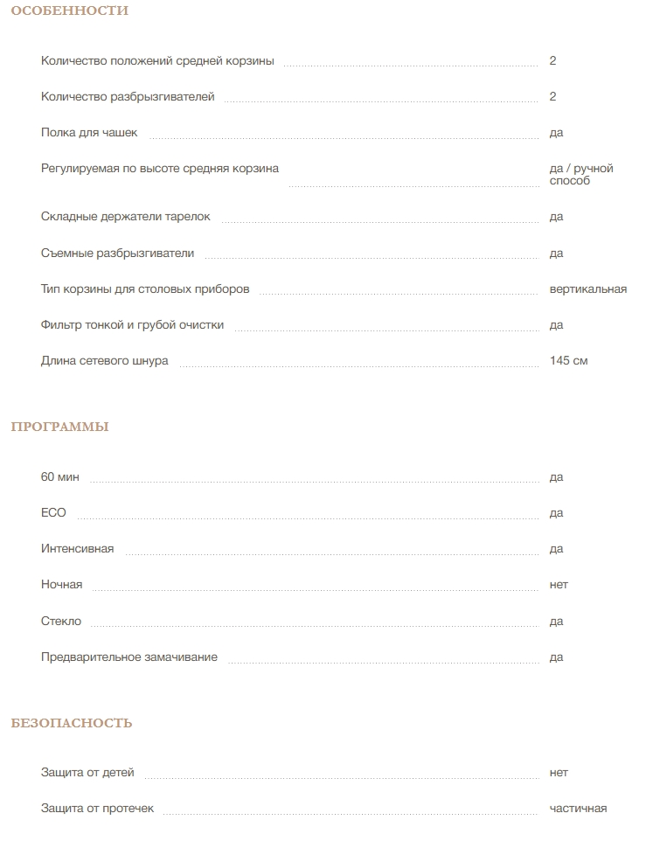Select the Количество положений средней корзины label

coord(157,61)
